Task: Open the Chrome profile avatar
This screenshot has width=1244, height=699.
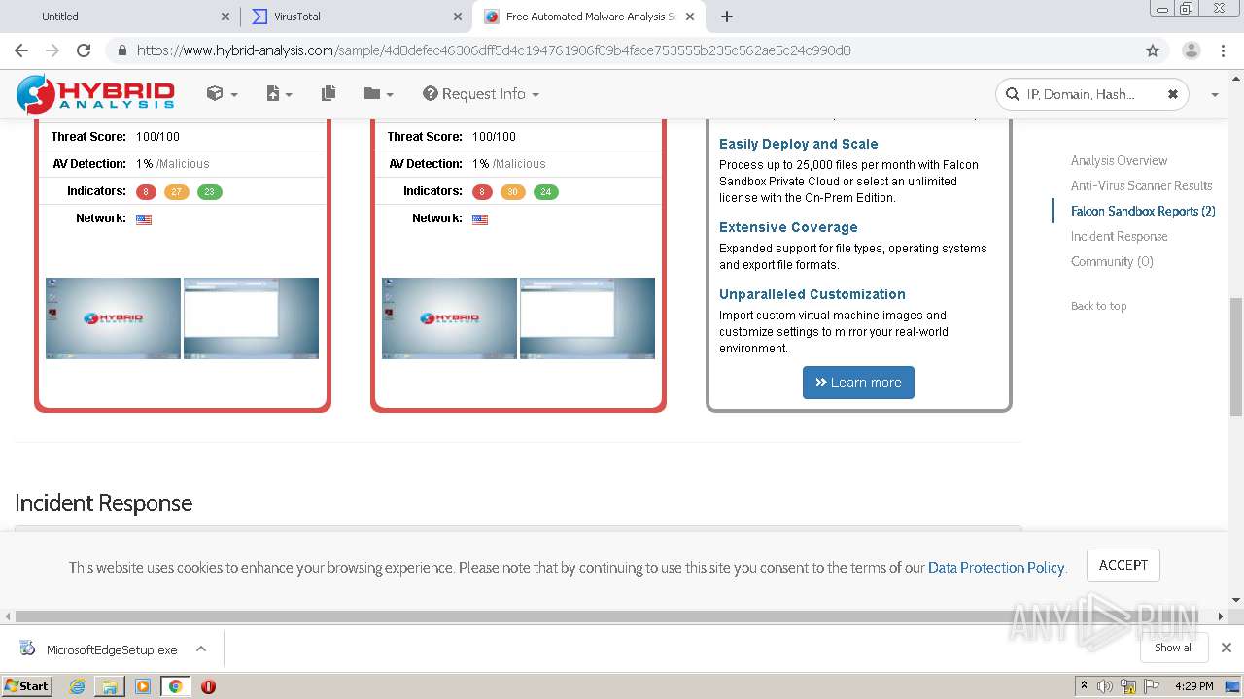Action: [x=1191, y=50]
